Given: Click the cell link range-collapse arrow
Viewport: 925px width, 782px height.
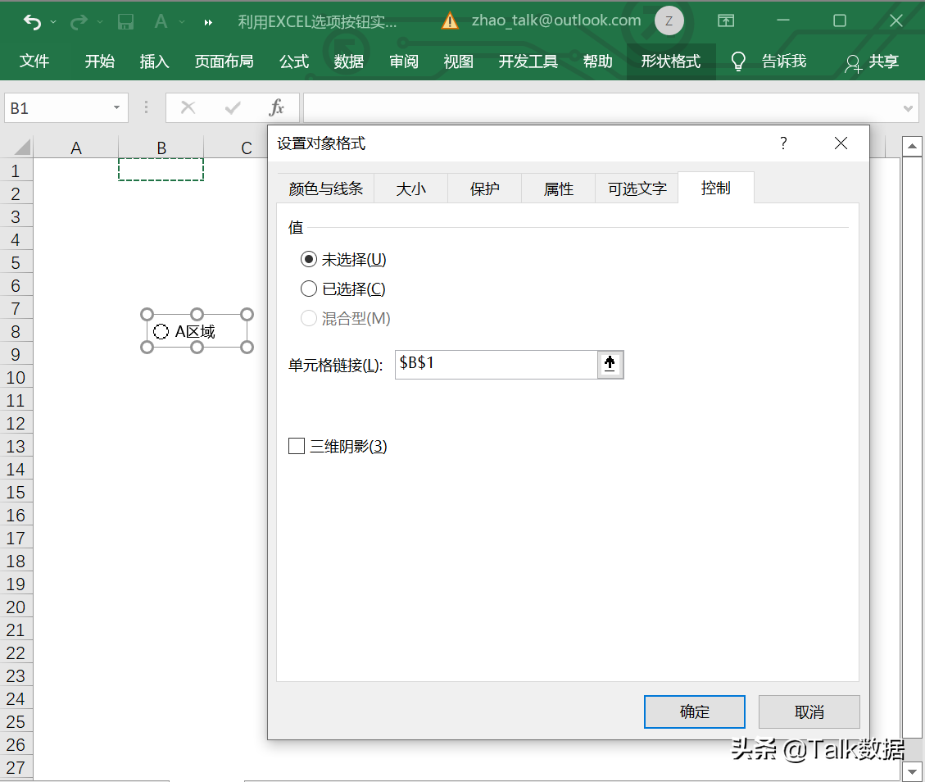Looking at the screenshot, I should pos(610,364).
